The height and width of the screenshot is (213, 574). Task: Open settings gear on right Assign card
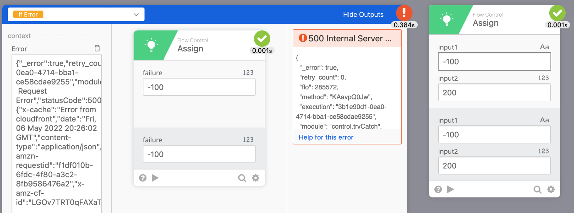click(x=551, y=189)
